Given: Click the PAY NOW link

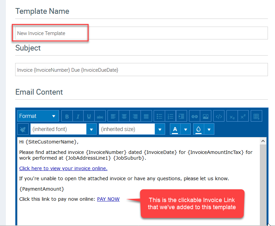Looking at the screenshot, I should tap(108, 199).
